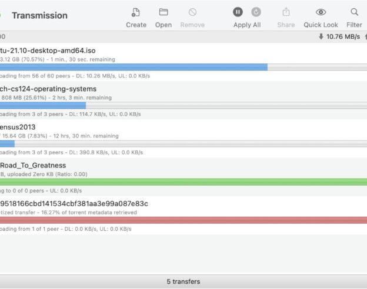Select the census2013 transfer name
This screenshot has height=289, width=367.
tap(18, 127)
